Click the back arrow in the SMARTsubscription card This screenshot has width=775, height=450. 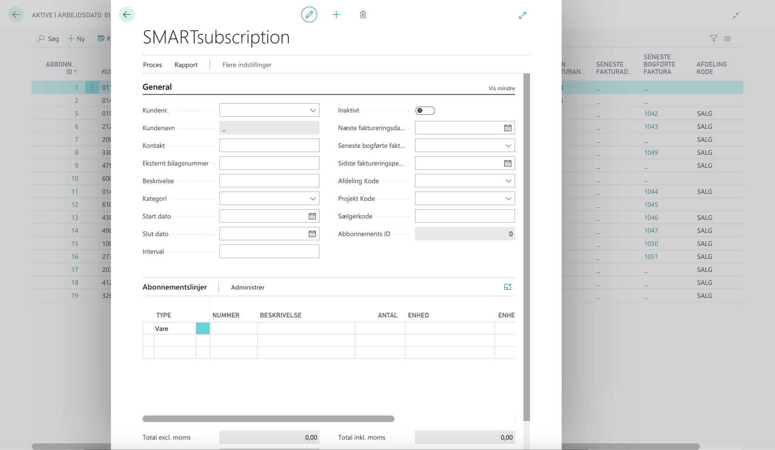(127, 15)
